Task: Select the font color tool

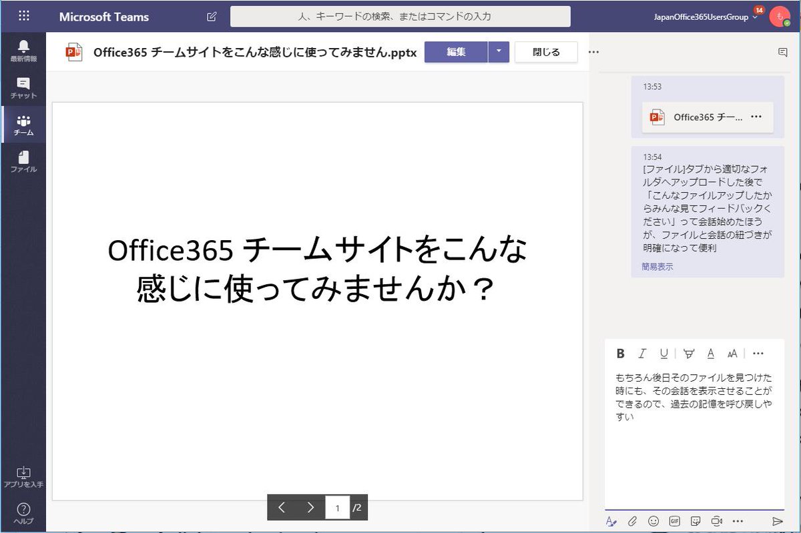Action: [x=711, y=354]
